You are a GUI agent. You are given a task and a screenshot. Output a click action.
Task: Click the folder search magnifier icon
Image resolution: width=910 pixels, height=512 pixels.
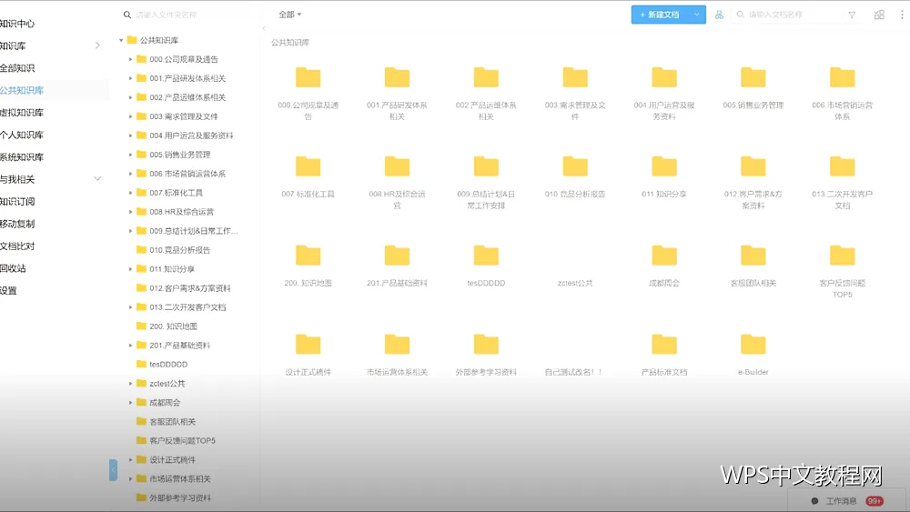[x=127, y=15]
